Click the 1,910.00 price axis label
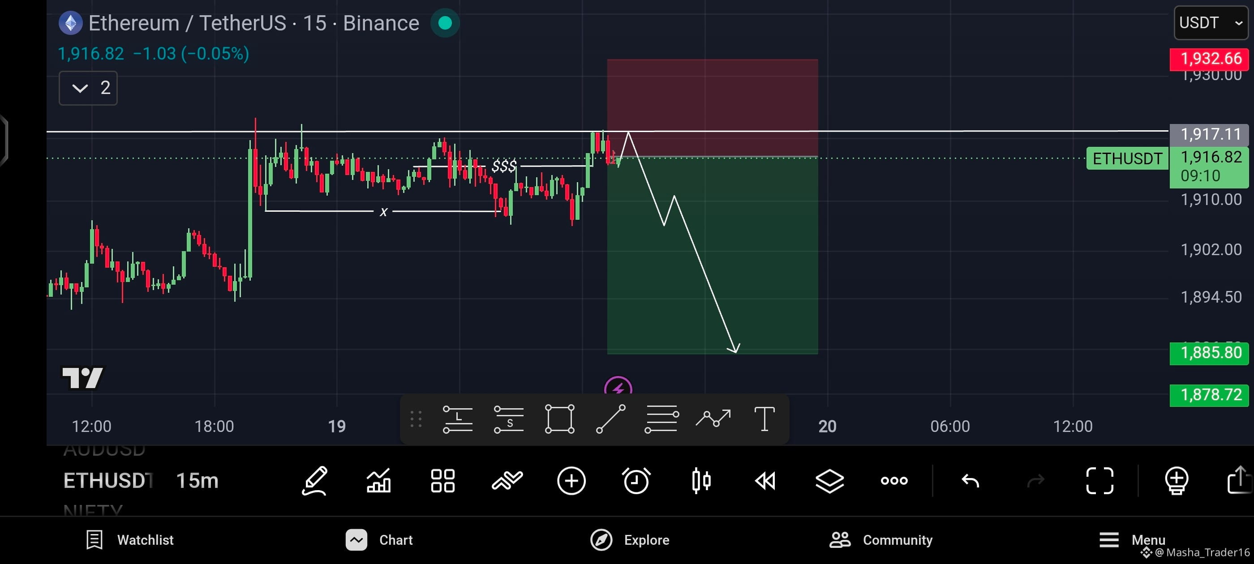Image resolution: width=1254 pixels, height=564 pixels. [x=1211, y=200]
